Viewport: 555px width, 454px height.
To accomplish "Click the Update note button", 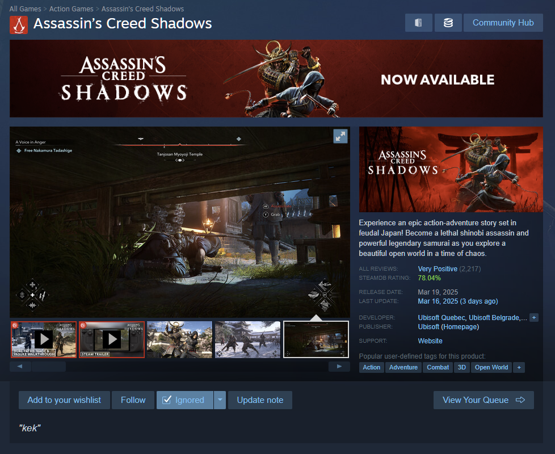I will (x=260, y=400).
